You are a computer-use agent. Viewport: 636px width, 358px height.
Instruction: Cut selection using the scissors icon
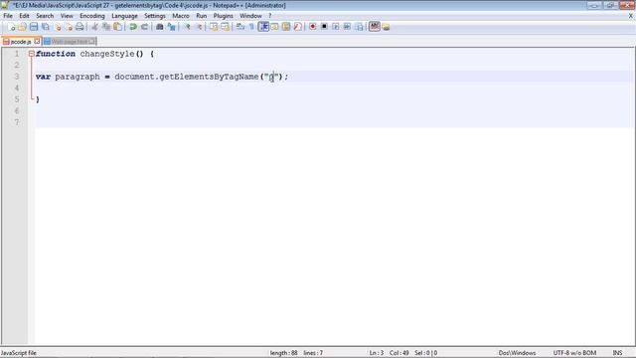pyautogui.click(x=95, y=27)
